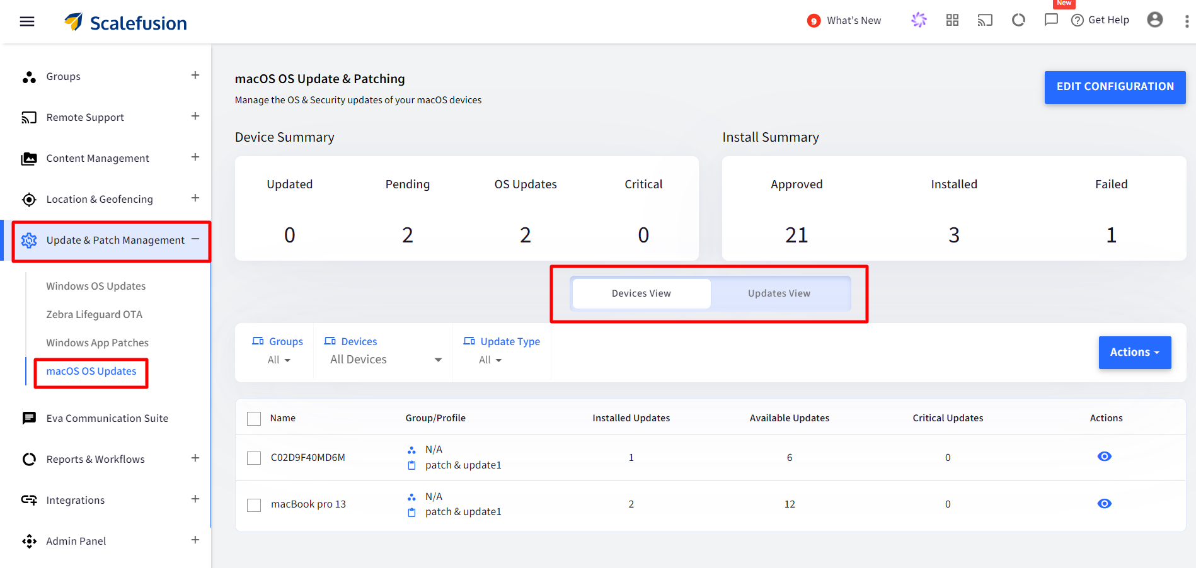Click the Installed Updates column header
The image size is (1196, 568).
(x=631, y=418)
